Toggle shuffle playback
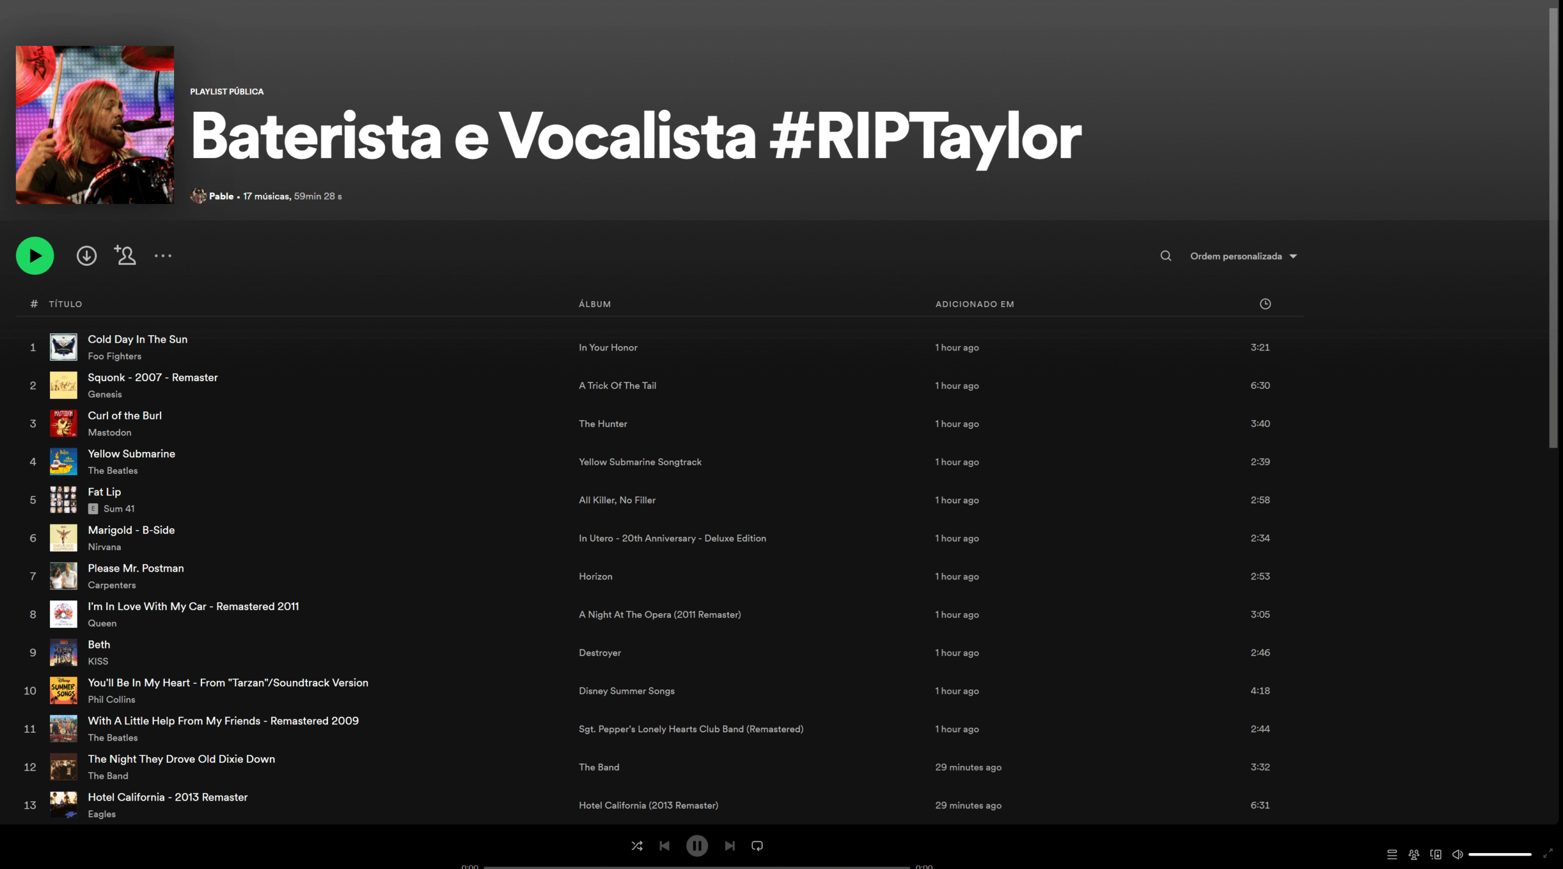Screen dimensions: 1563x869 (x=637, y=846)
